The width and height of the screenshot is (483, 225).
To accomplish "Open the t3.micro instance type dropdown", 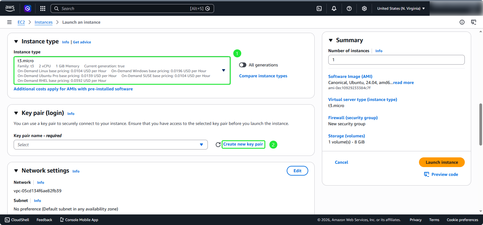I will point(122,70).
